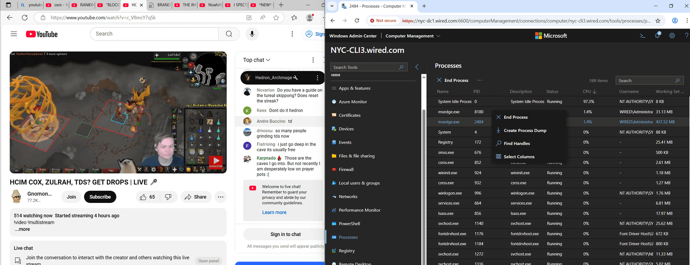This screenshot has width=690, height=265.
Task: Open the tab actions menu in Edge
Action: coord(8,5)
